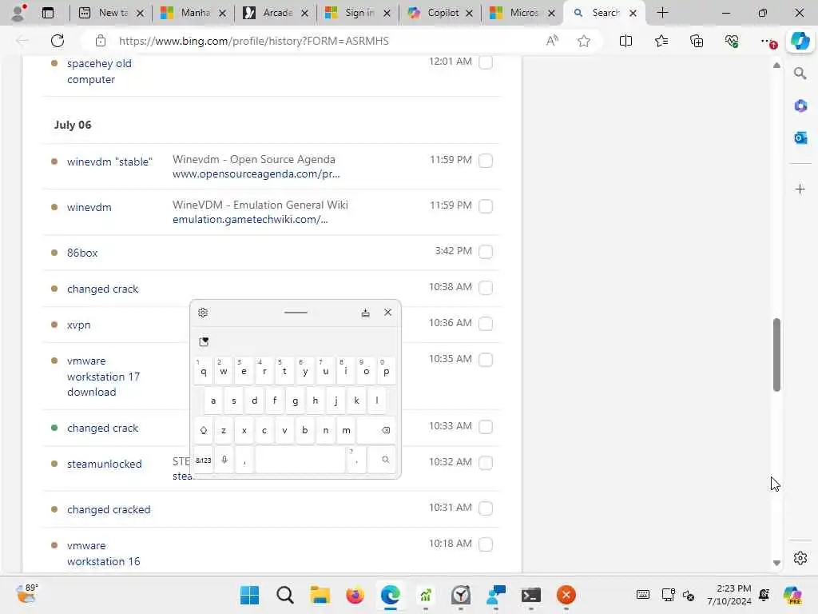
Task: Check the vmware workstation 16 box
Action: 485,544
